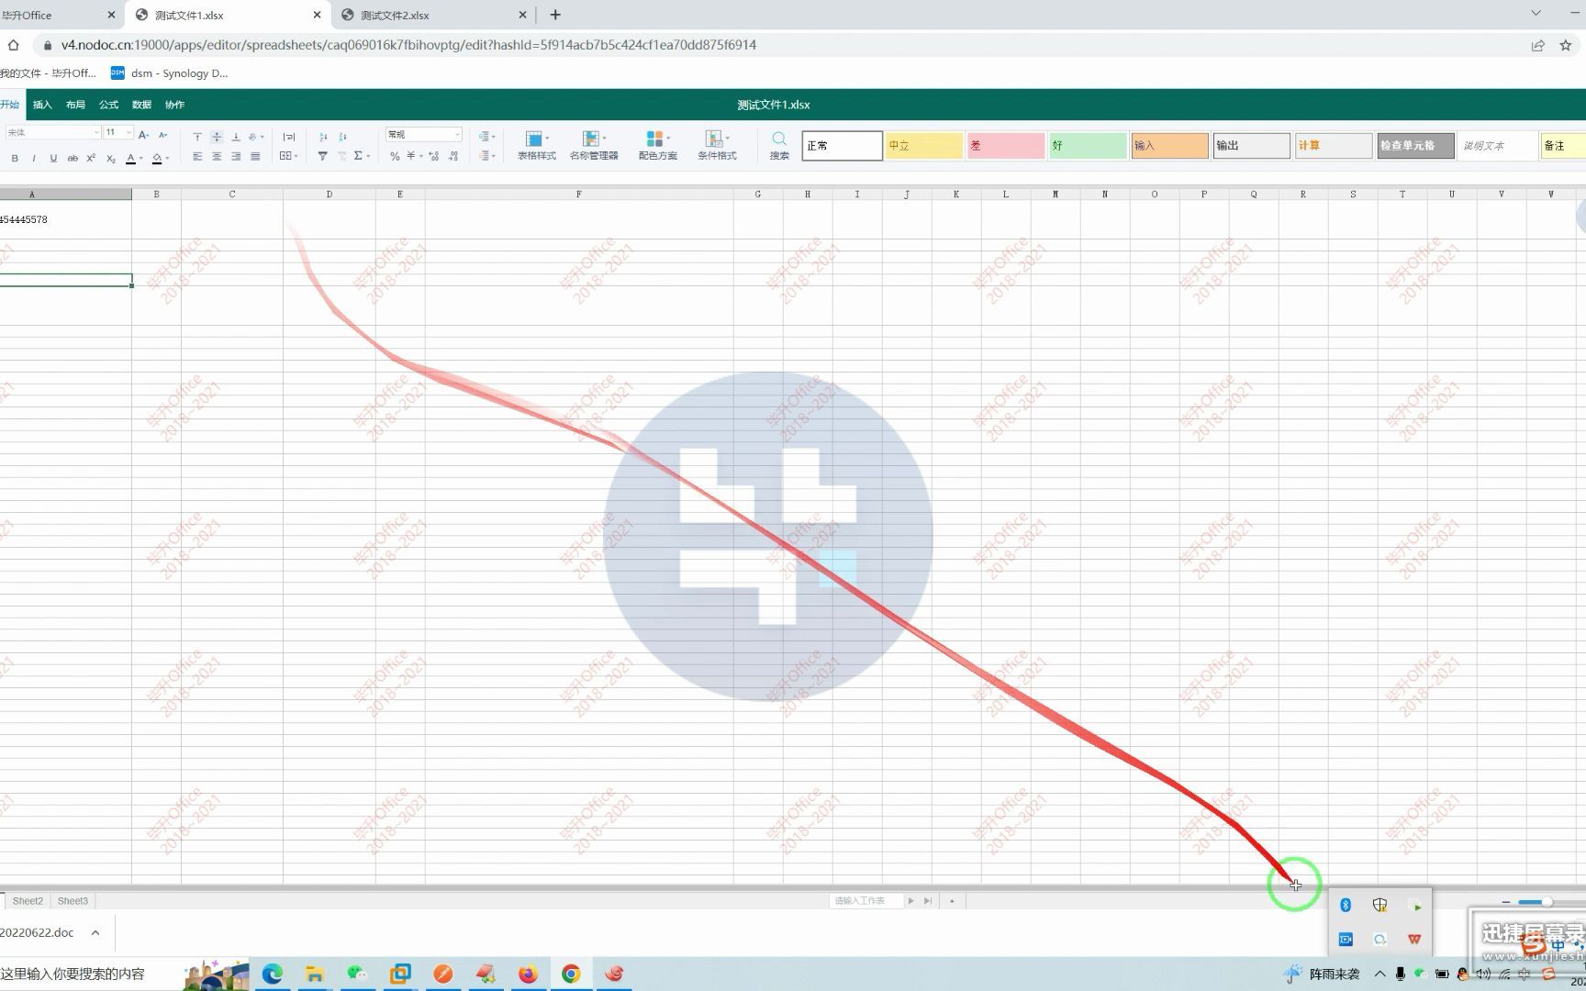Open Sheet3 worksheet tab

tap(73, 901)
